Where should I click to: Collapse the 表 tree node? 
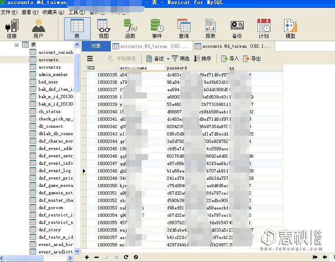click(x=17, y=45)
